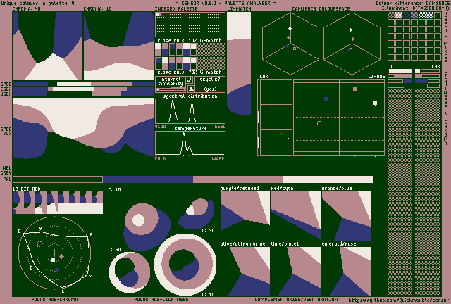Click the pink dot in polar hue-chroma wheel
451x304 pixels.
[x=61, y=256]
